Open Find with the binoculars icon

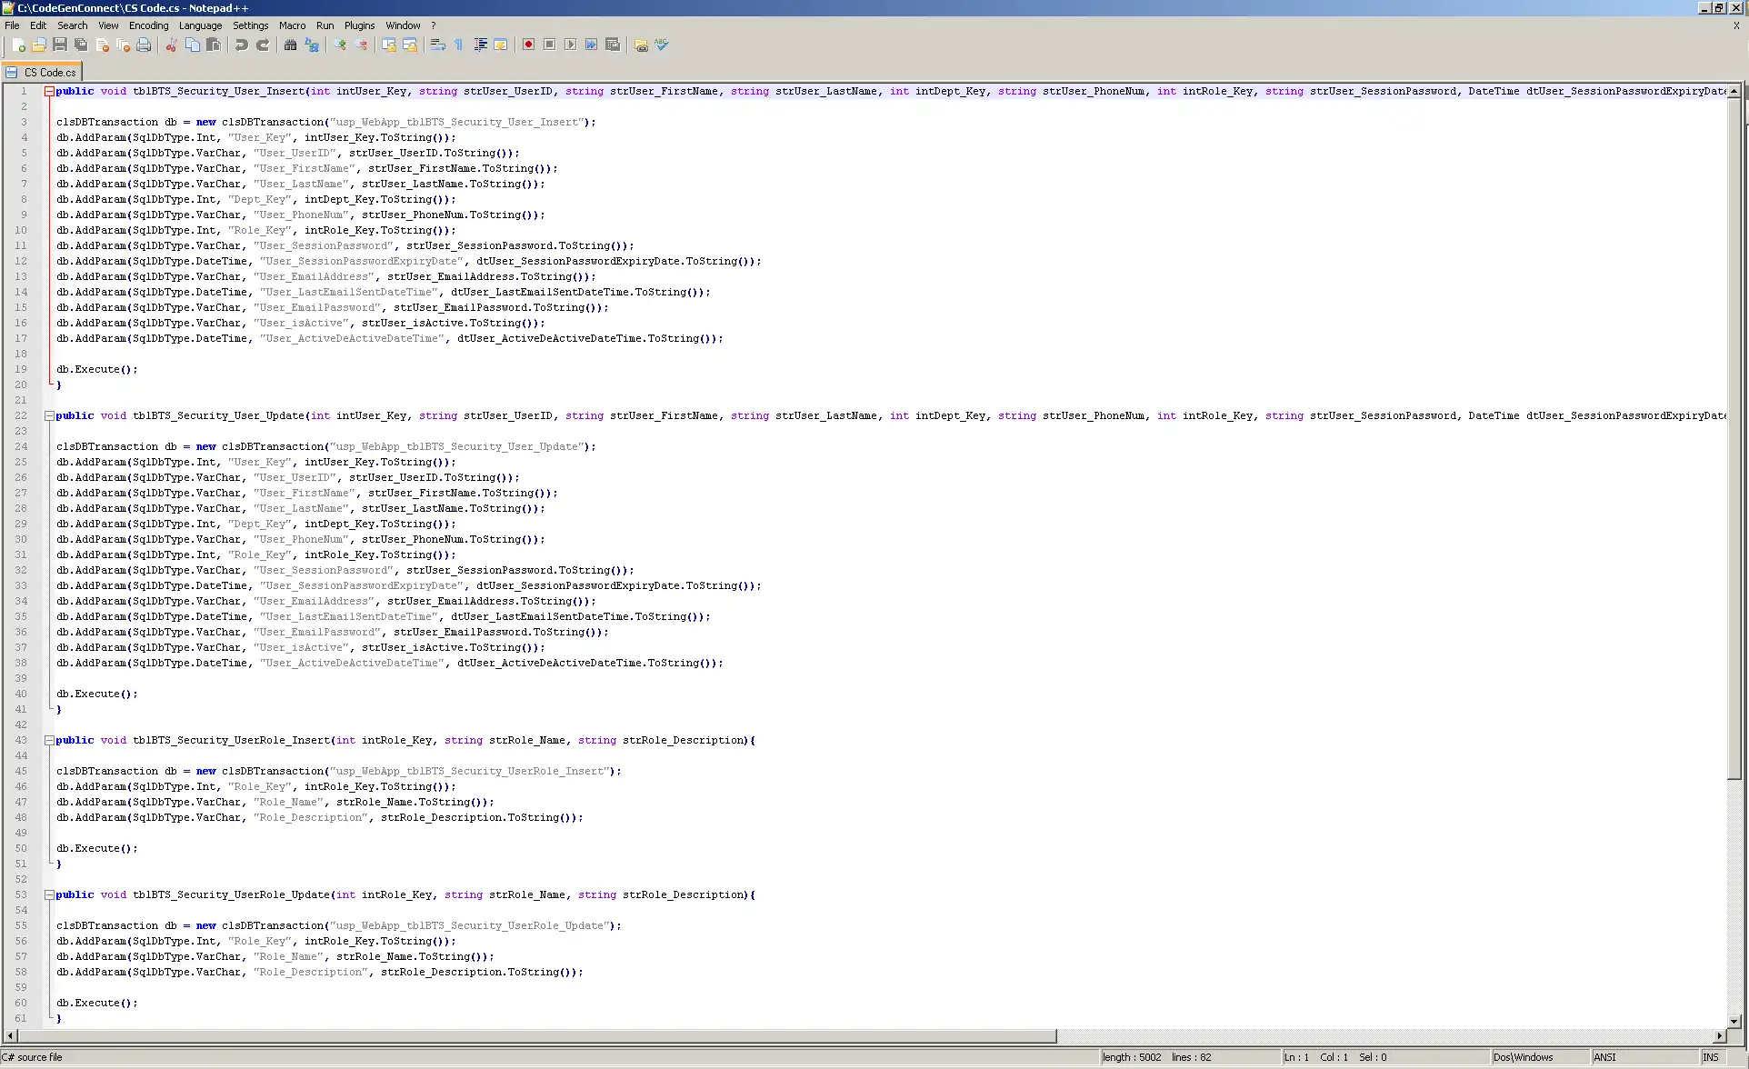(x=290, y=45)
